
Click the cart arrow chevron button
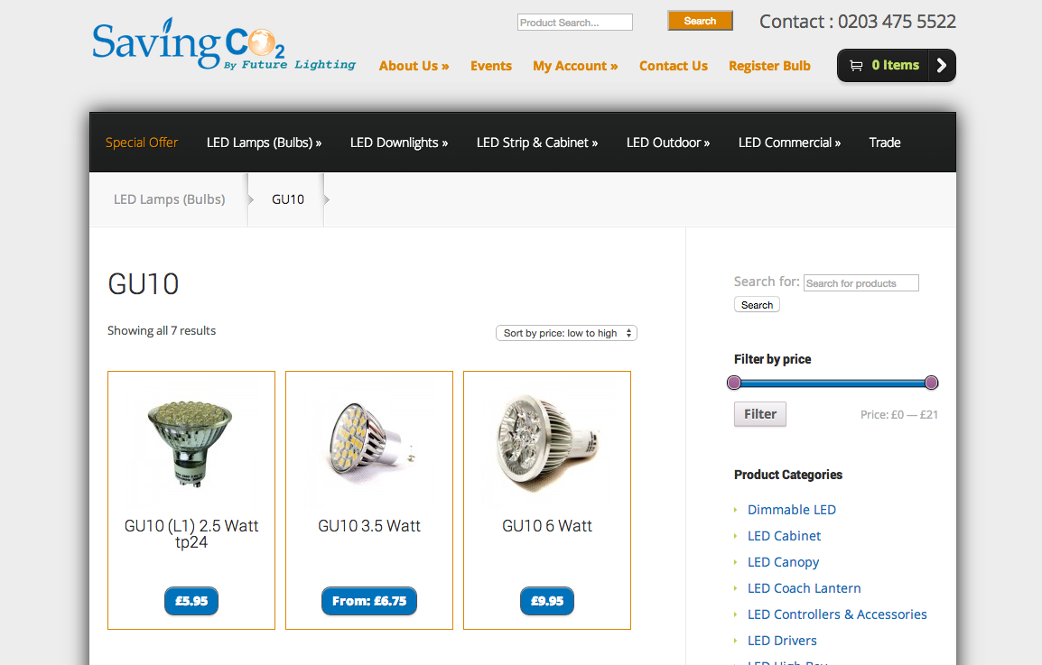[x=942, y=65]
